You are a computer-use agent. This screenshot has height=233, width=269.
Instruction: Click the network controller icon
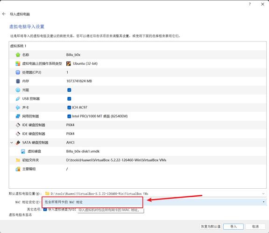pyautogui.click(x=18, y=116)
